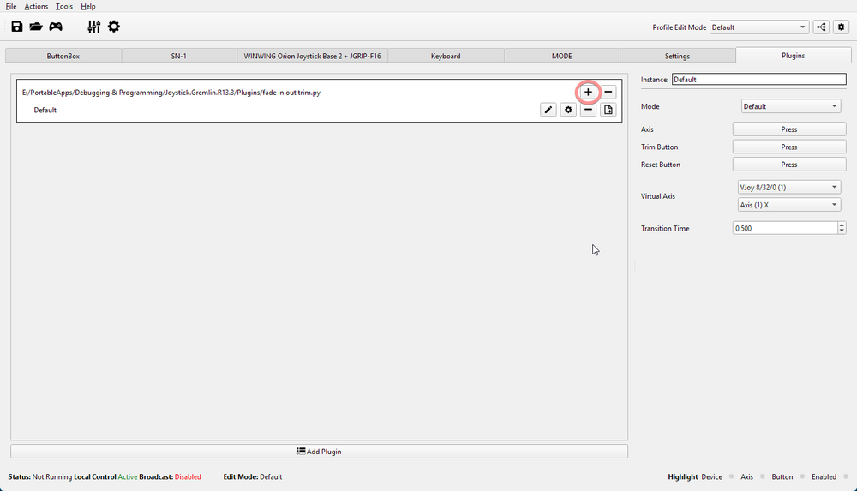Open the Help menu
The image size is (857, 491).
(x=88, y=7)
